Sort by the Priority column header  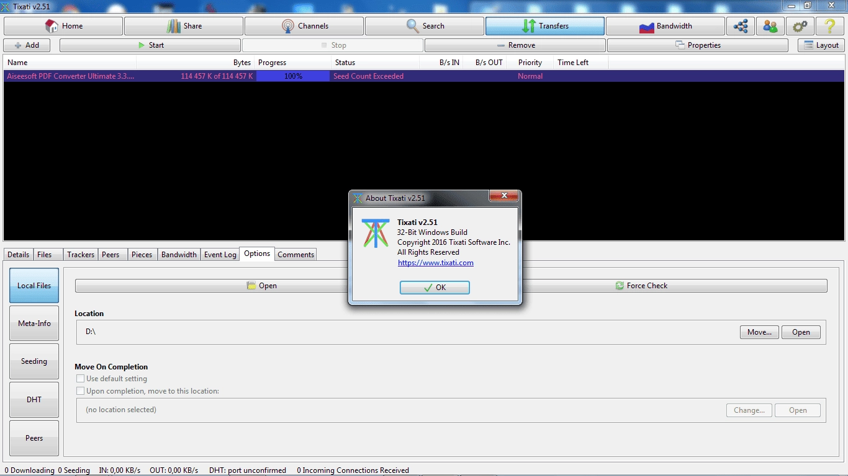[530, 63]
